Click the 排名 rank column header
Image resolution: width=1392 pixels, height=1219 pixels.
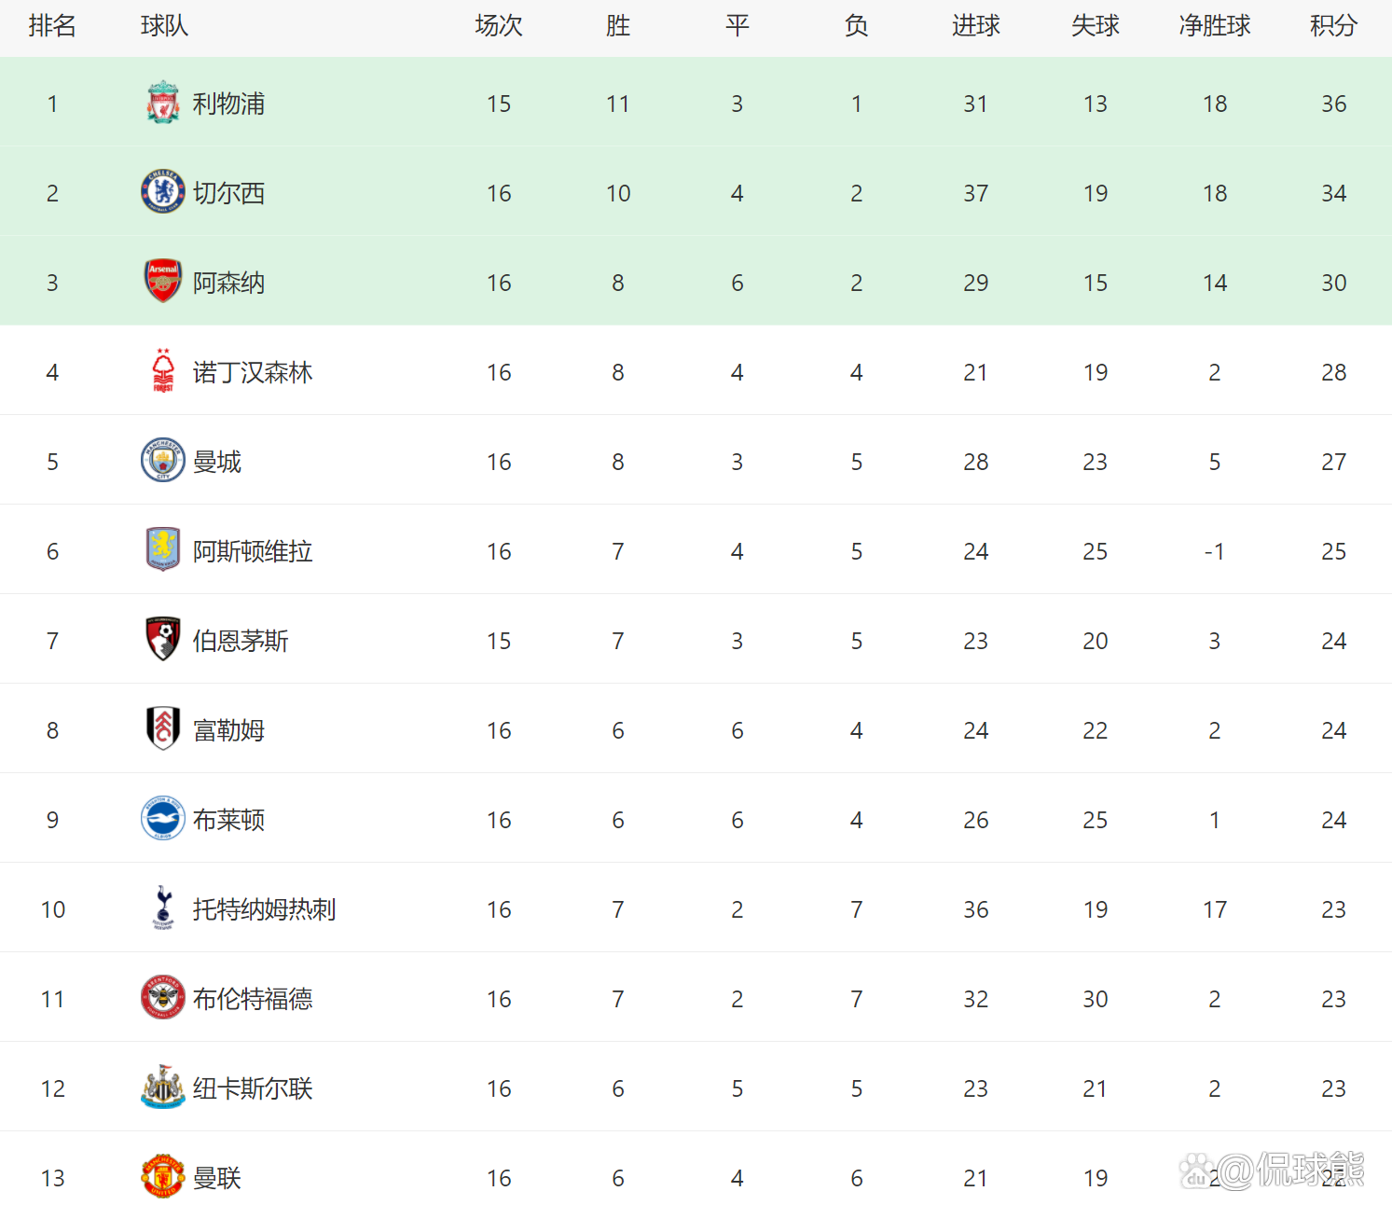click(52, 26)
